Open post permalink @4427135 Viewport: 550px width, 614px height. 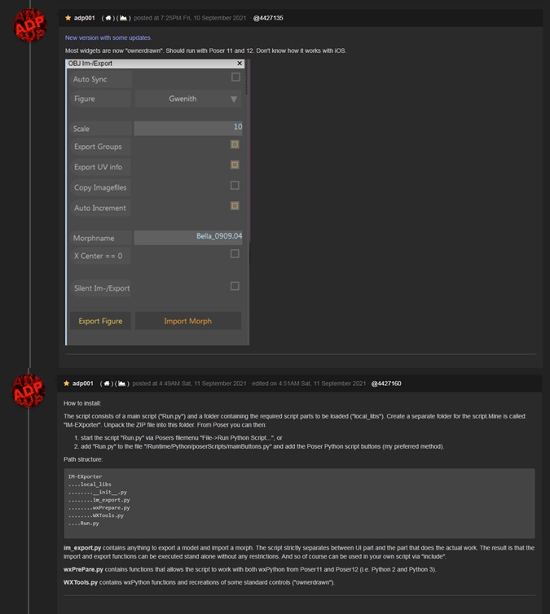click(268, 18)
